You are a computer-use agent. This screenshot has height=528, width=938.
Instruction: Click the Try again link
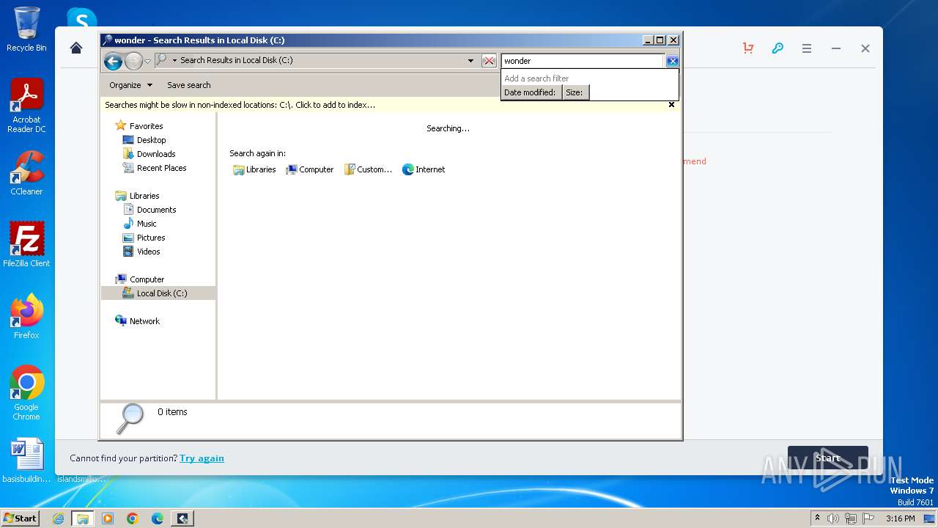pyautogui.click(x=202, y=458)
